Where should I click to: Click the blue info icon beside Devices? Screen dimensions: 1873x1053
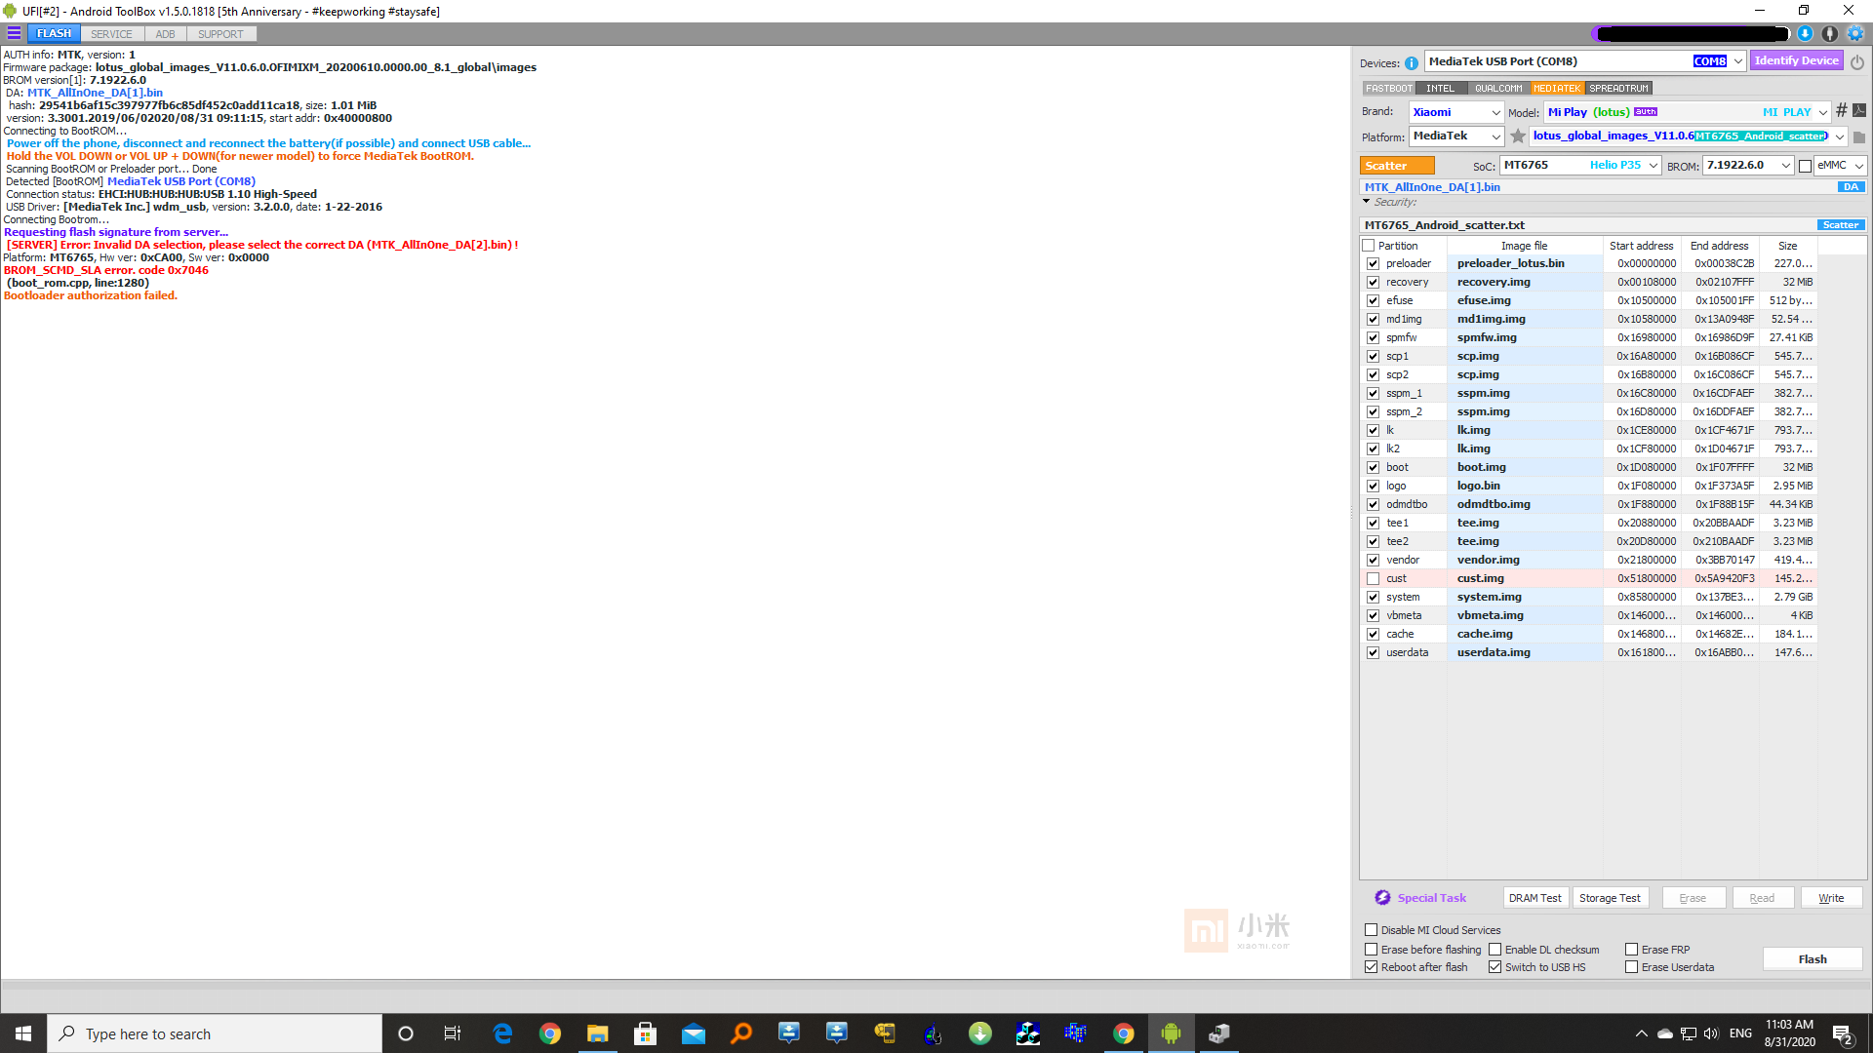[x=1412, y=63]
